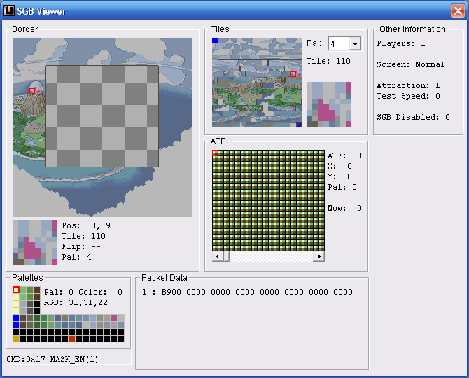
Task: Click the blue tile at the tileset's top-left corner
Action: [x=215, y=41]
